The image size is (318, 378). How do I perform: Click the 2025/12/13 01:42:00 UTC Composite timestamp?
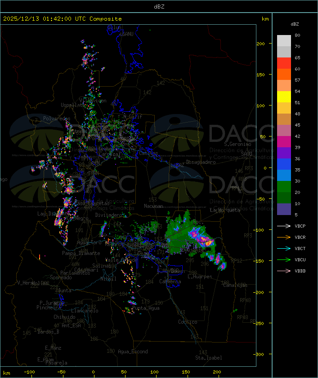63,19
